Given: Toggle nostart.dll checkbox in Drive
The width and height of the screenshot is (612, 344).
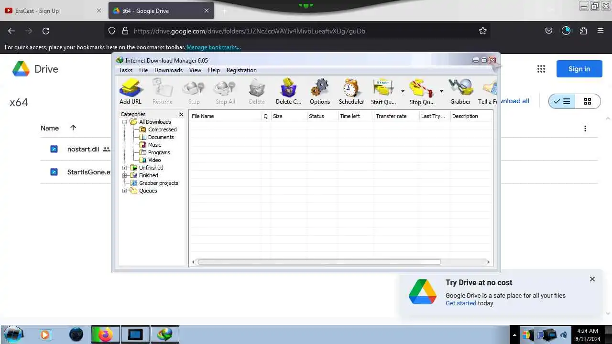Looking at the screenshot, I should [x=54, y=149].
